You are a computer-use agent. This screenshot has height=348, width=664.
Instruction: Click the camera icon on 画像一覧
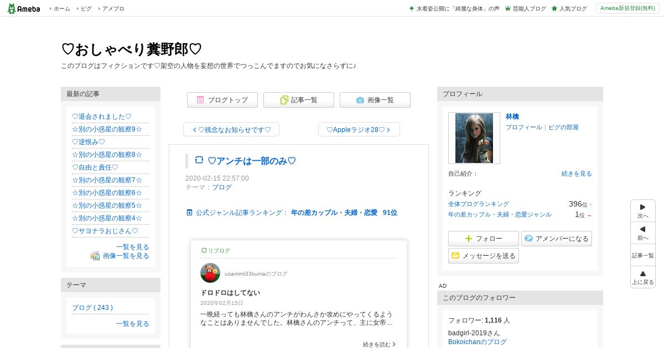pyautogui.click(x=360, y=100)
